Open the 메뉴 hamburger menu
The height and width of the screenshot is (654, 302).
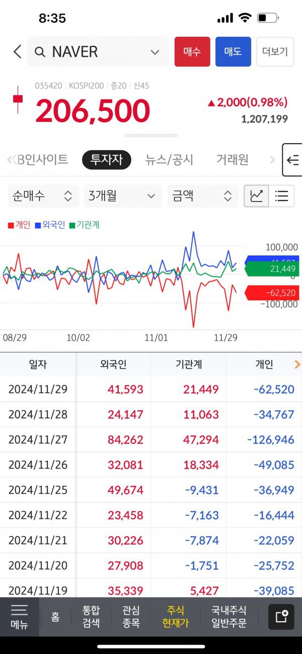click(19, 617)
